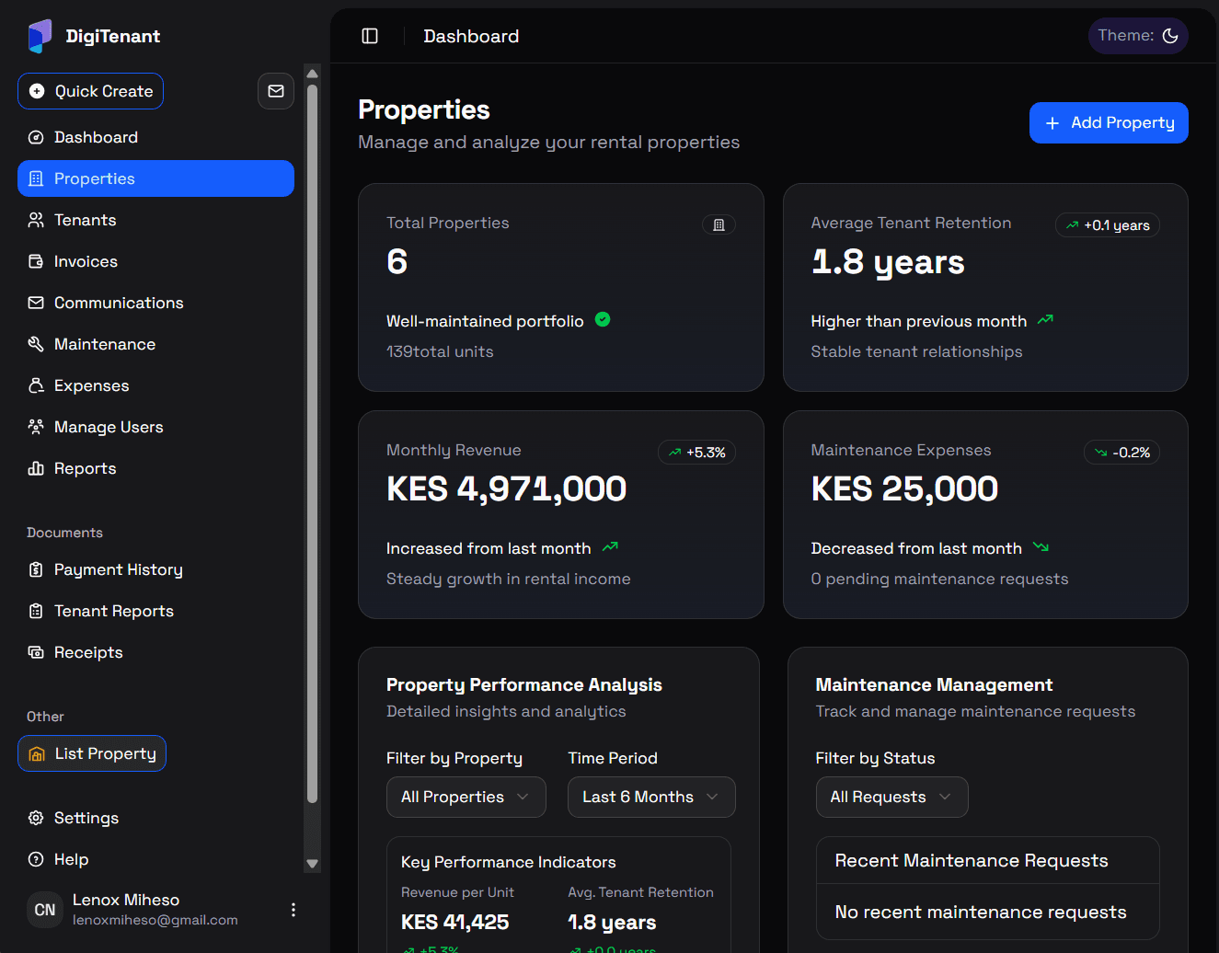
Task: Select the Maintenance wrench icon
Action: click(x=35, y=344)
